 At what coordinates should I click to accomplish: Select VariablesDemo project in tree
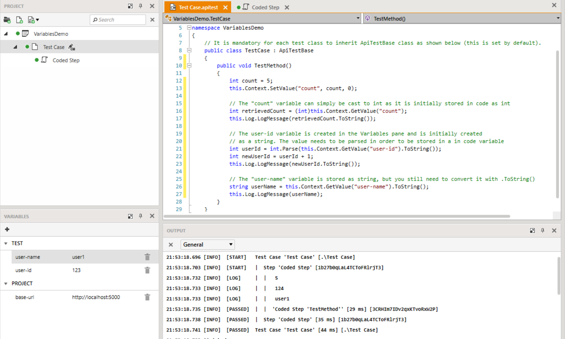point(51,34)
